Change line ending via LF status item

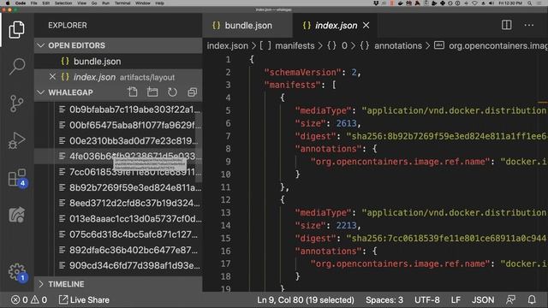coord(456,300)
